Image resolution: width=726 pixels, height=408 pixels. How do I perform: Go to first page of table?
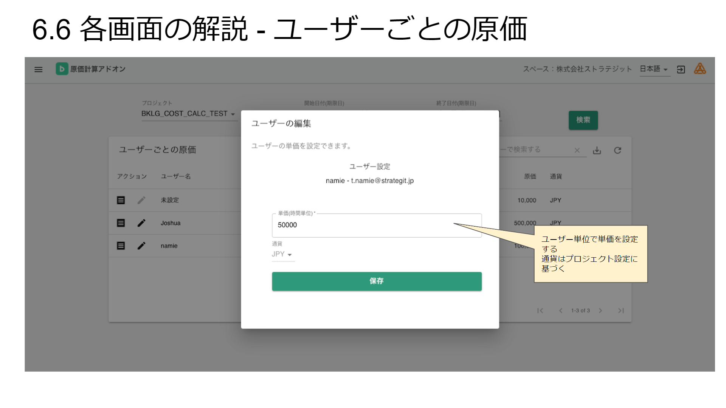(x=540, y=311)
